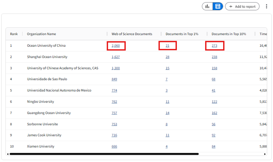
Task: Click the horizontal scrollbar thumb
Action: [104, 154]
